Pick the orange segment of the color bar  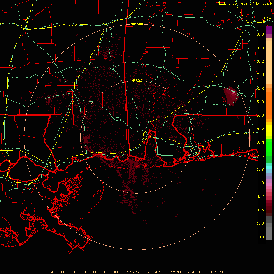[269, 105]
